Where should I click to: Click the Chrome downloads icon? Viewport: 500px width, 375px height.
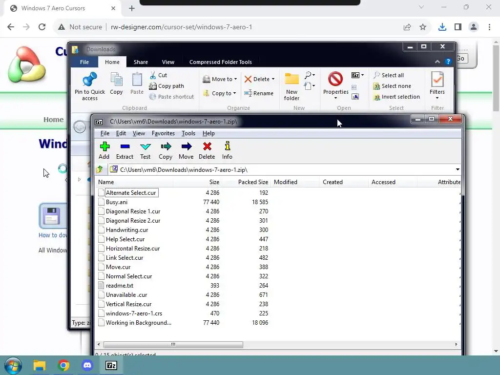(x=442, y=27)
